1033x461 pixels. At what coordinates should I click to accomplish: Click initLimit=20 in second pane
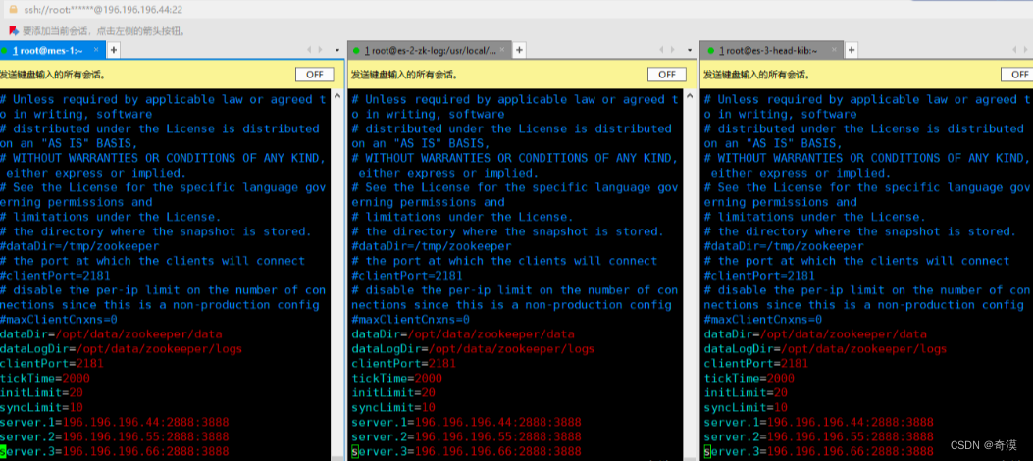[393, 392]
